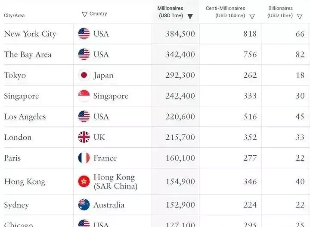Sort by Centi-Millionaires using its triangle

point(252,16)
